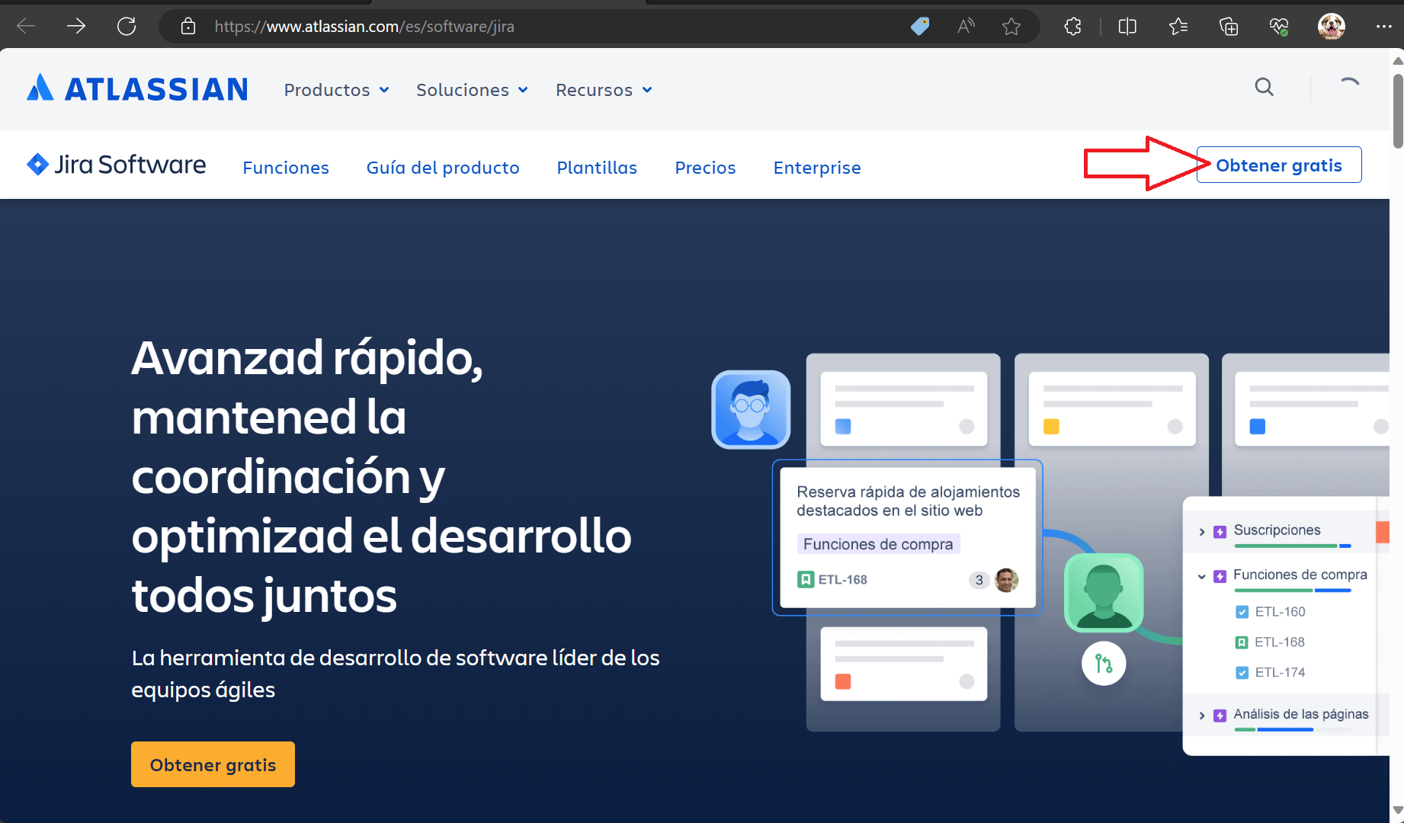Click the assignee photo on the ETL-168 card

1007,580
